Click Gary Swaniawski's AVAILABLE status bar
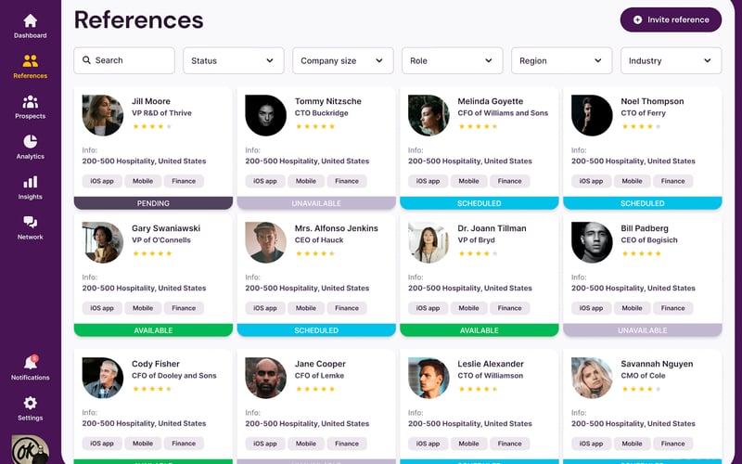 [x=153, y=330]
